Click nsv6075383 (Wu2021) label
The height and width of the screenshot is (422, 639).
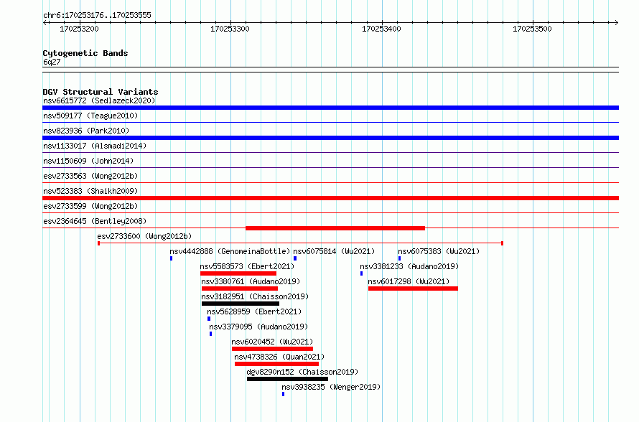(439, 251)
